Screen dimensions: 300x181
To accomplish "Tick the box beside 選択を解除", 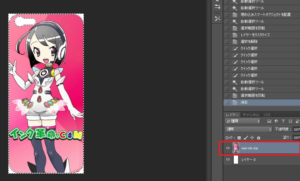I will pos(227,42).
